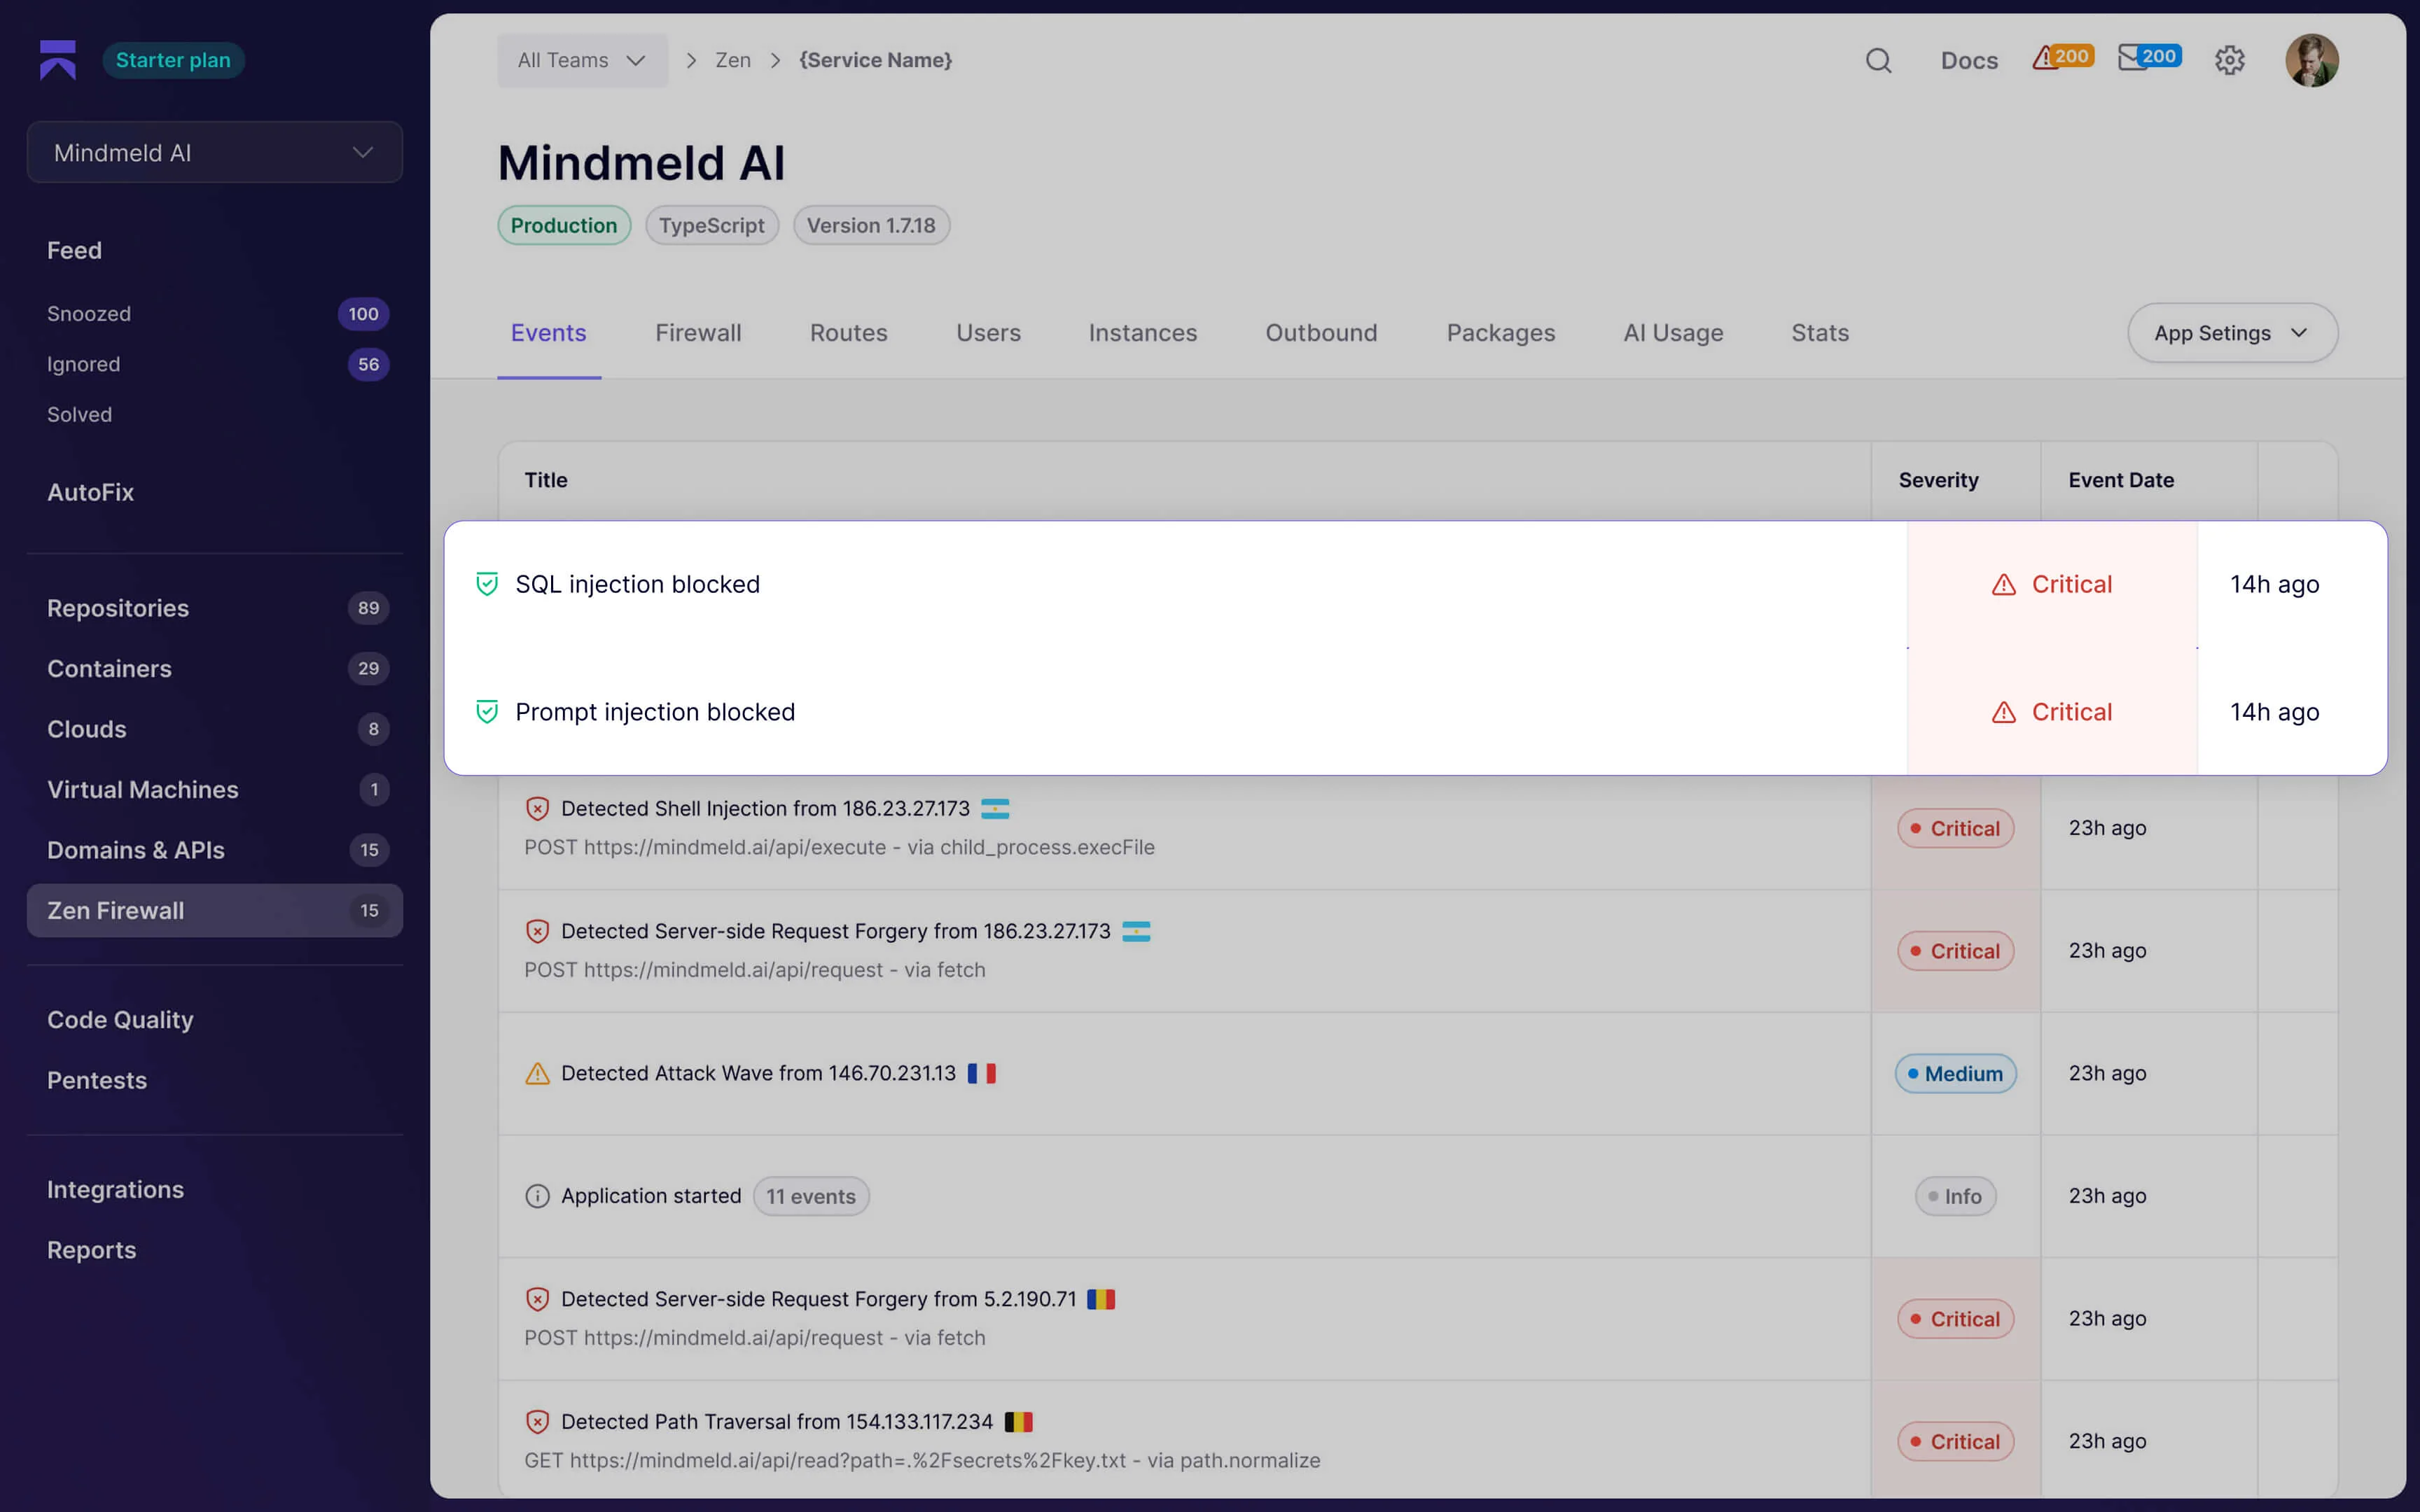
Task: Open the settings gear icon
Action: [2230, 60]
